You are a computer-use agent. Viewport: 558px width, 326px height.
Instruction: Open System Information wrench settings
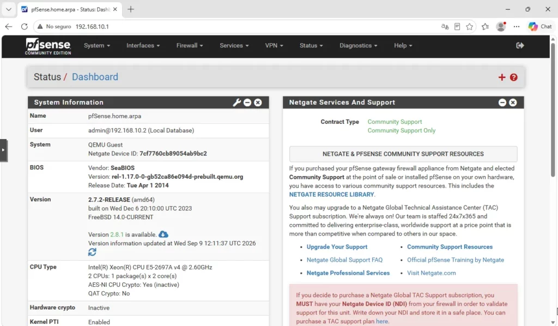[236, 102]
